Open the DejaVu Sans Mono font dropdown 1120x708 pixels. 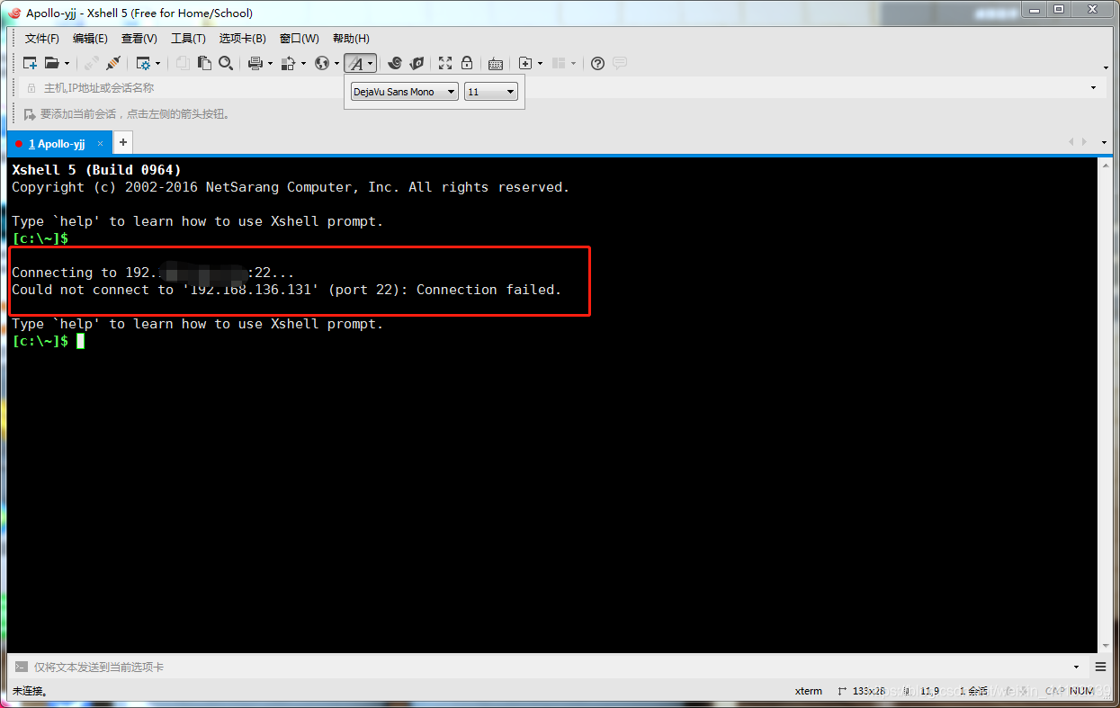tap(404, 92)
